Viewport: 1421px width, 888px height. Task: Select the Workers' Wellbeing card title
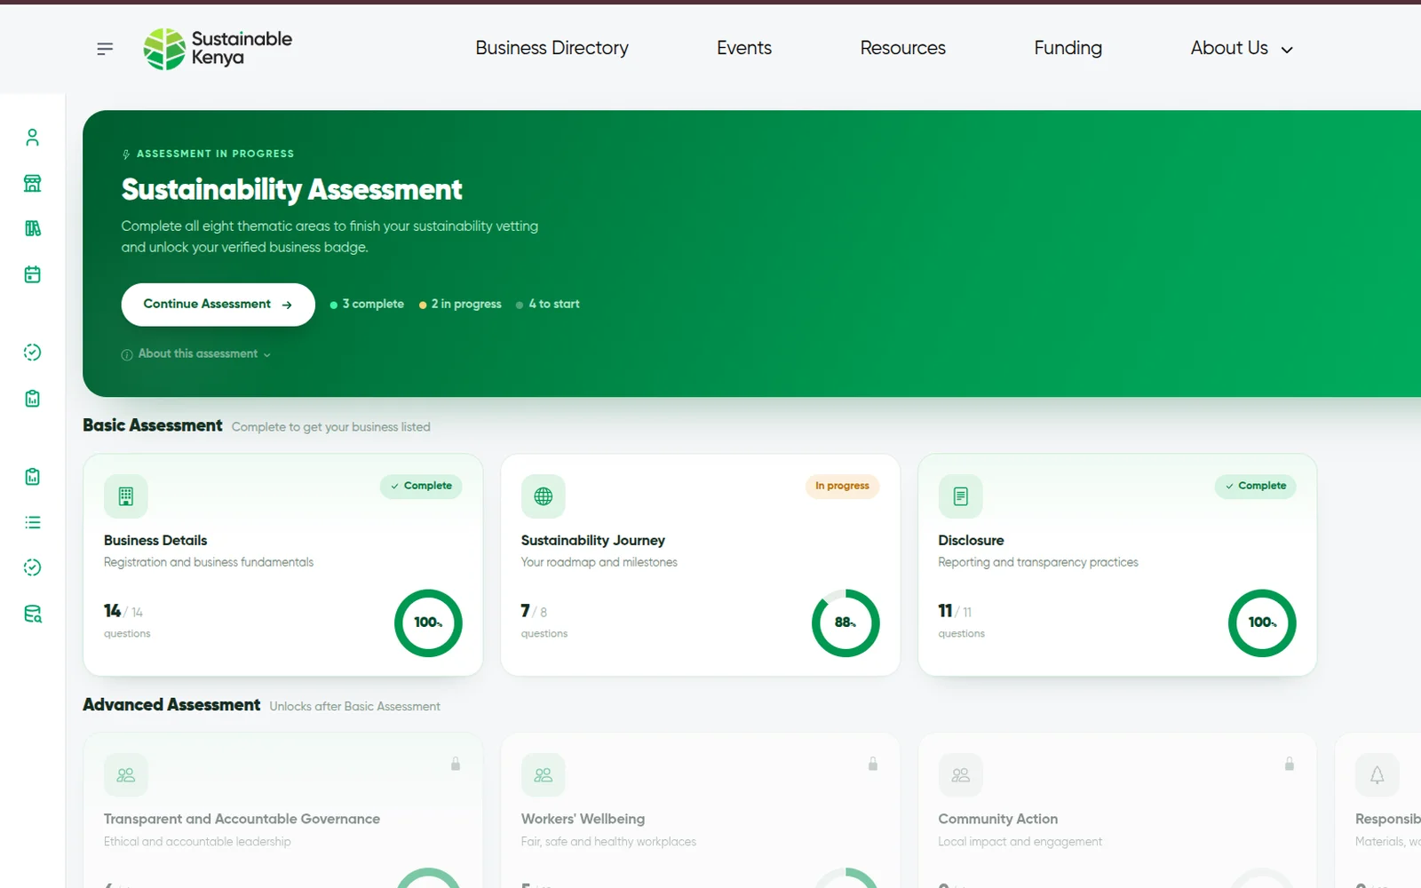pyautogui.click(x=583, y=819)
